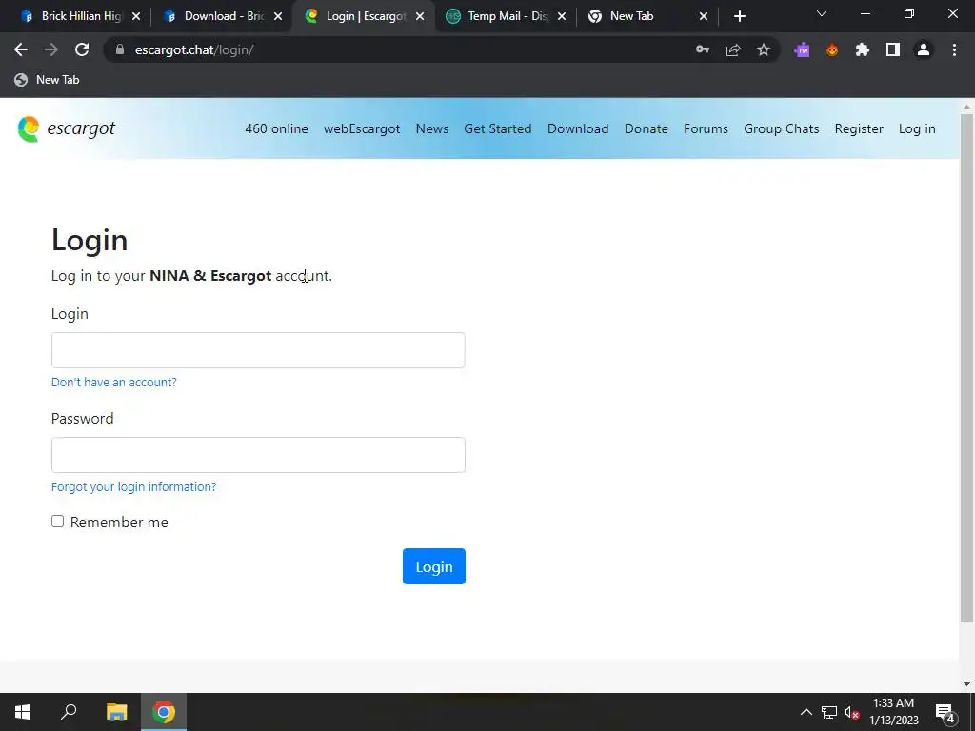
Task: Go back with the browser back arrow
Action: pyautogui.click(x=21, y=49)
